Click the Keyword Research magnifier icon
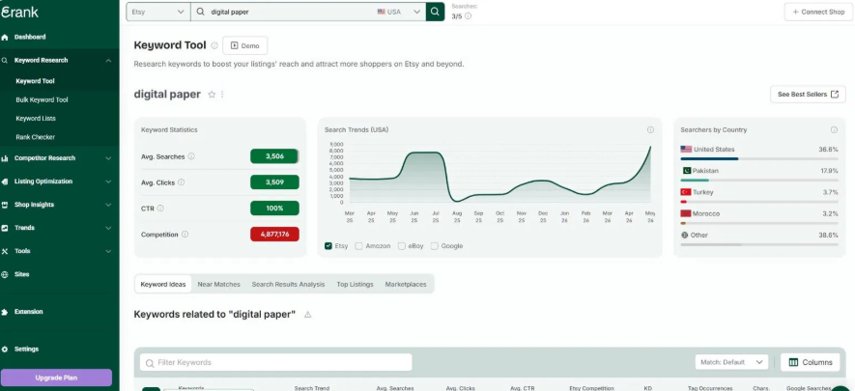 pos(5,61)
